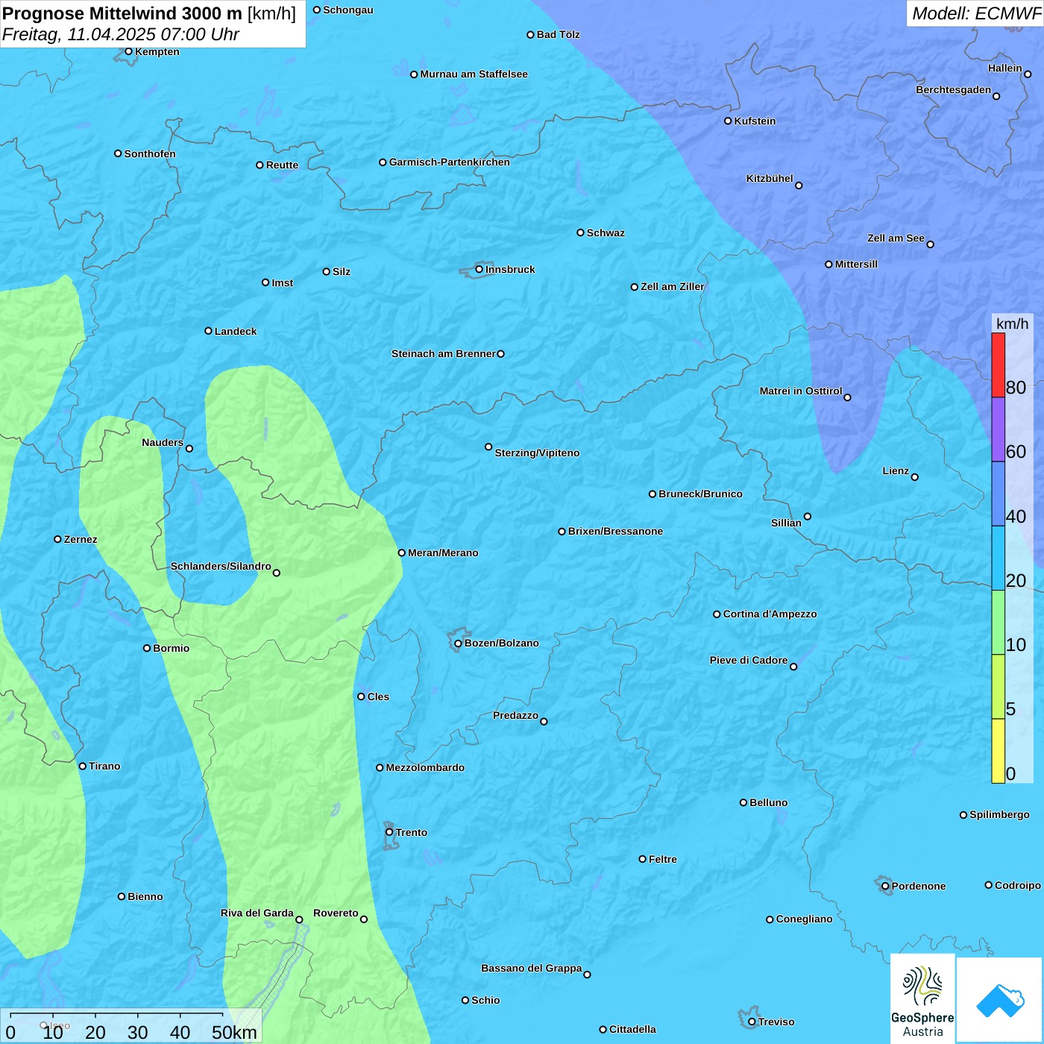
Task: Select the 'Conegliano' label
Action: [x=804, y=919]
